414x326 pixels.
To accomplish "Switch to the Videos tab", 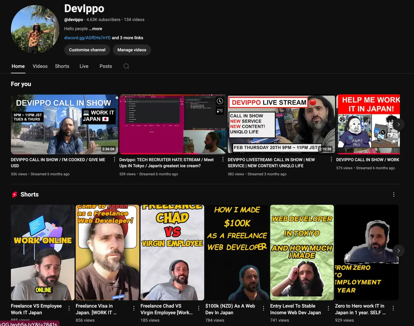I will pyautogui.click(x=40, y=66).
